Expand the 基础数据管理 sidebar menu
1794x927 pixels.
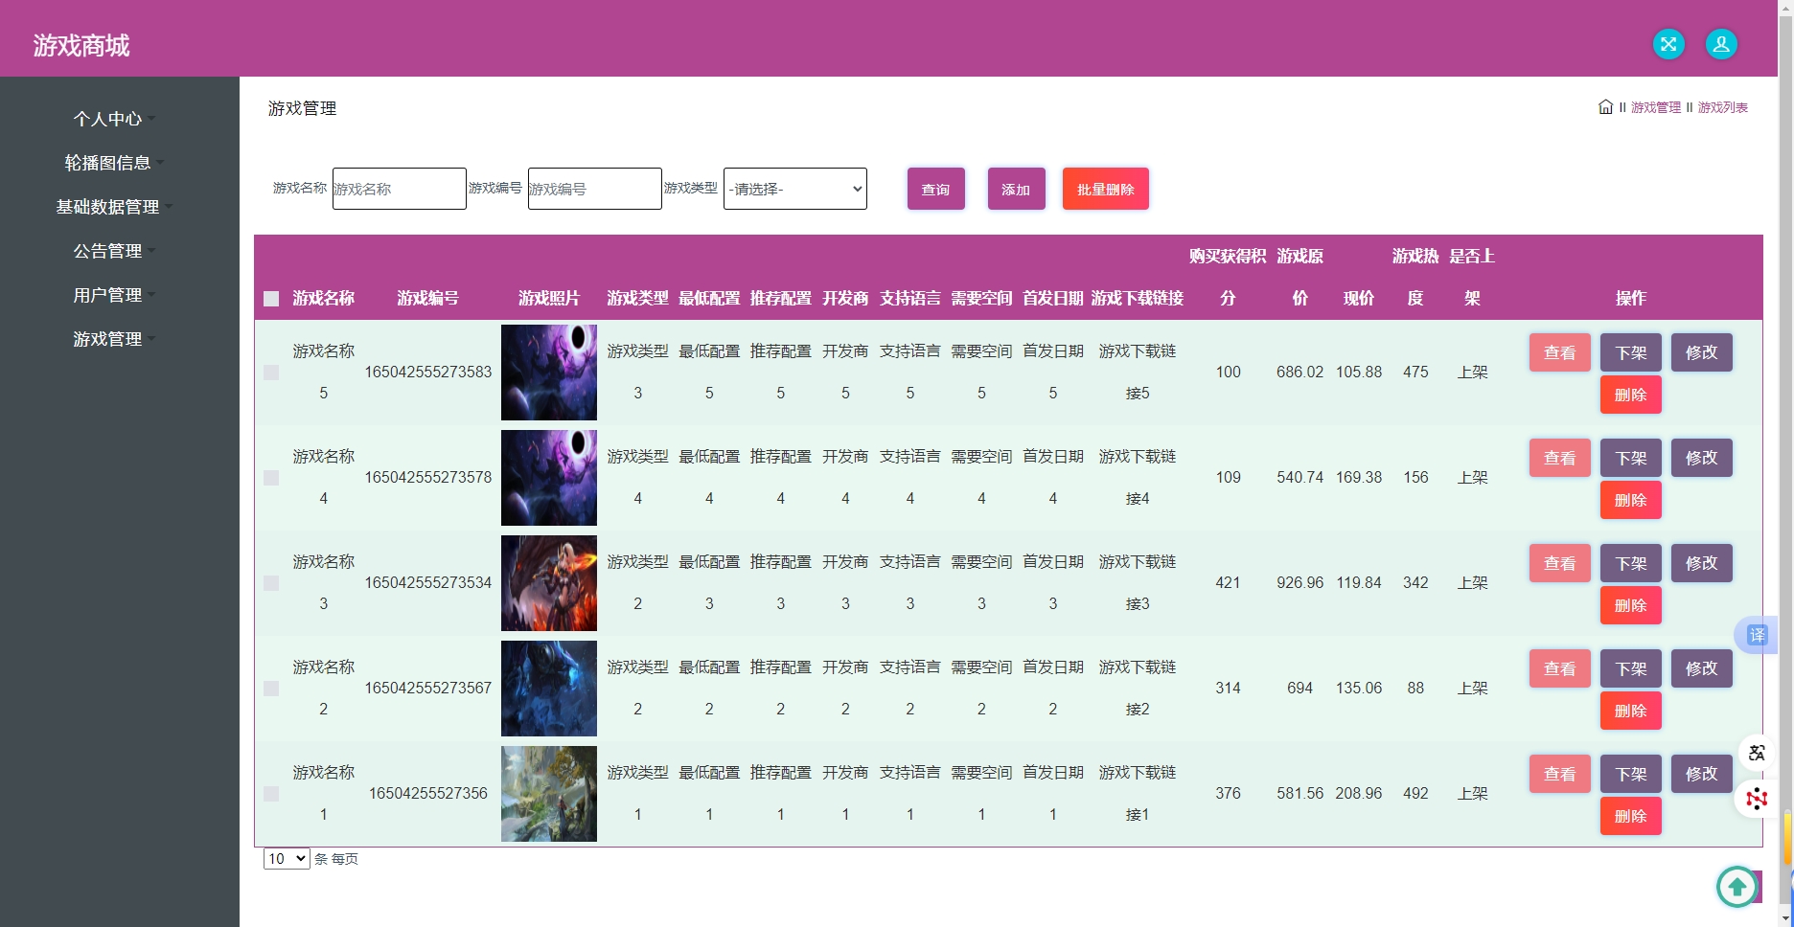coord(108,207)
